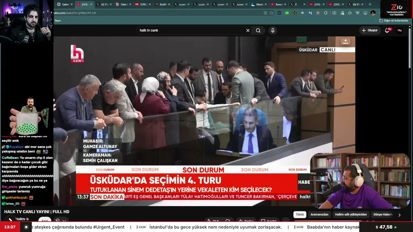Click the Z10 BURAKSAKINOL discount banner
Image resolution: width=413 pixels, height=232 pixels.
coord(397,10)
